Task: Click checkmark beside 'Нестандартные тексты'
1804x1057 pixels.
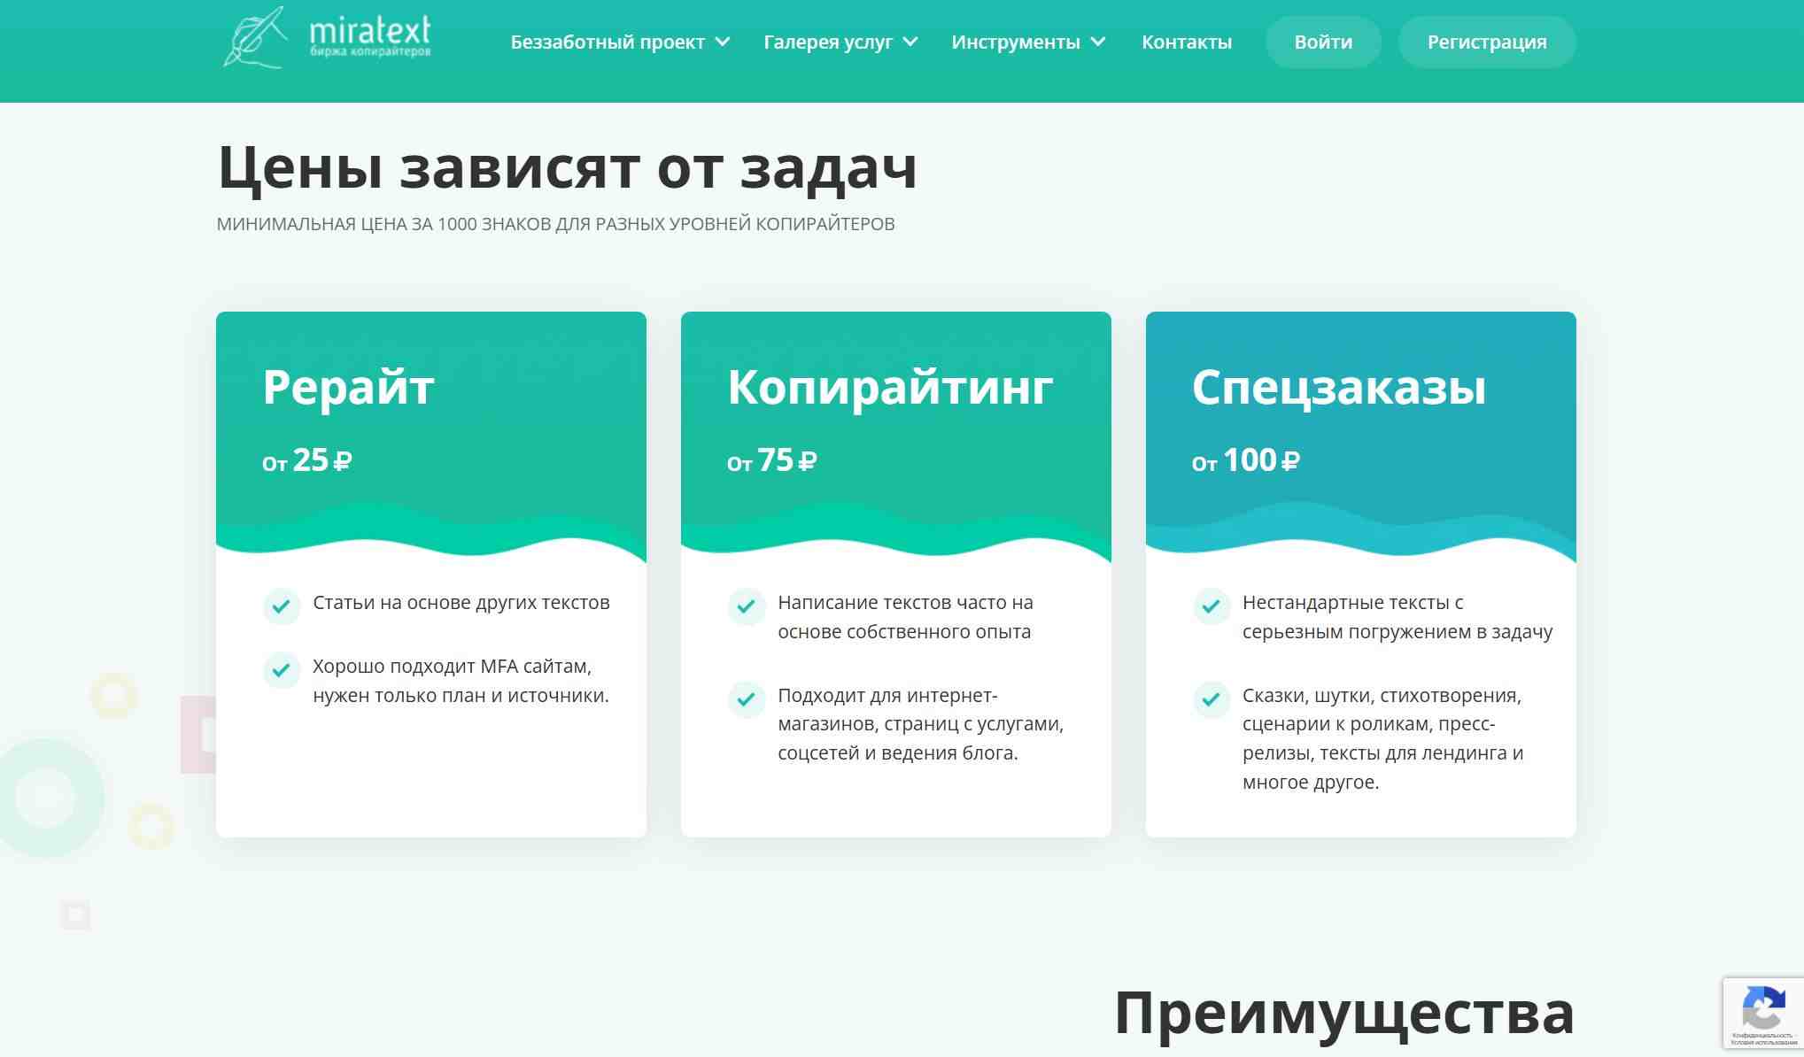Action: point(1212,606)
